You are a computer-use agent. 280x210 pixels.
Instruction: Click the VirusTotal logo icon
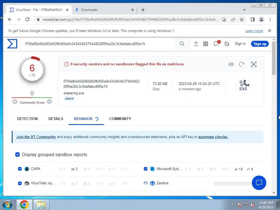point(12,44)
